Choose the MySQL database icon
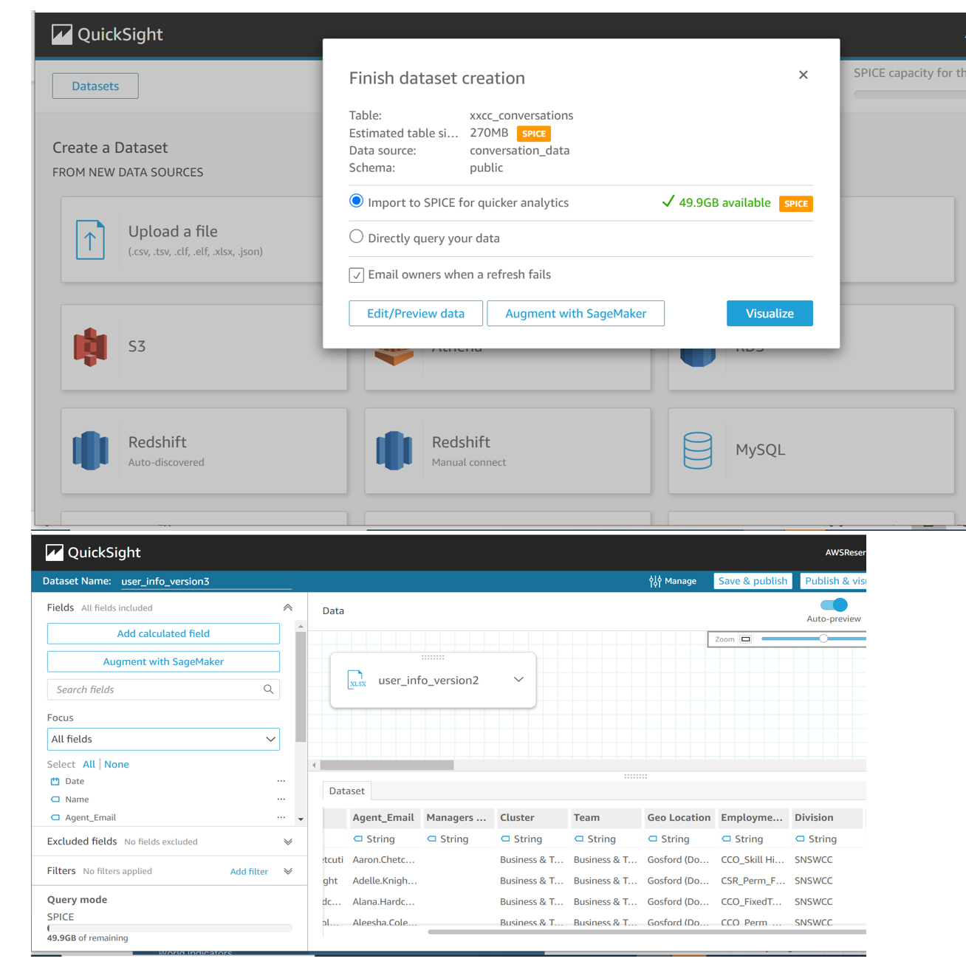The height and width of the screenshot is (967, 966). click(697, 450)
